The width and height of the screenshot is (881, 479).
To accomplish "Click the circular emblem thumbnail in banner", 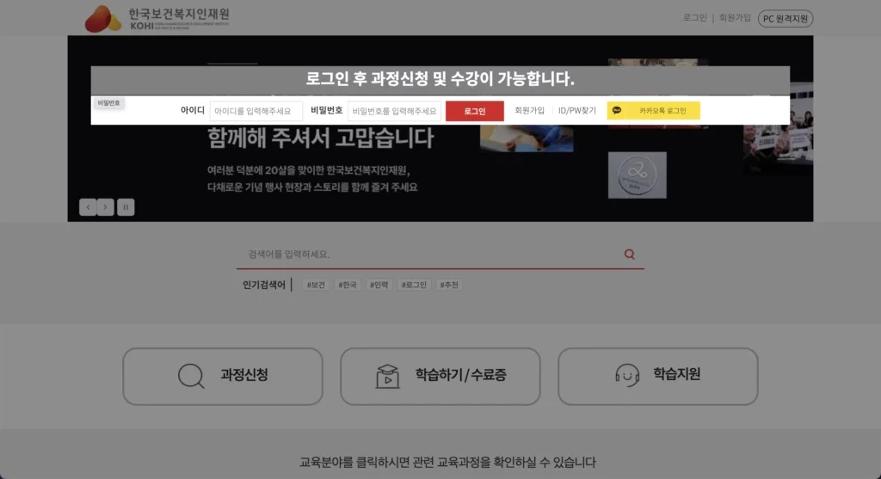I will coord(638,175).
